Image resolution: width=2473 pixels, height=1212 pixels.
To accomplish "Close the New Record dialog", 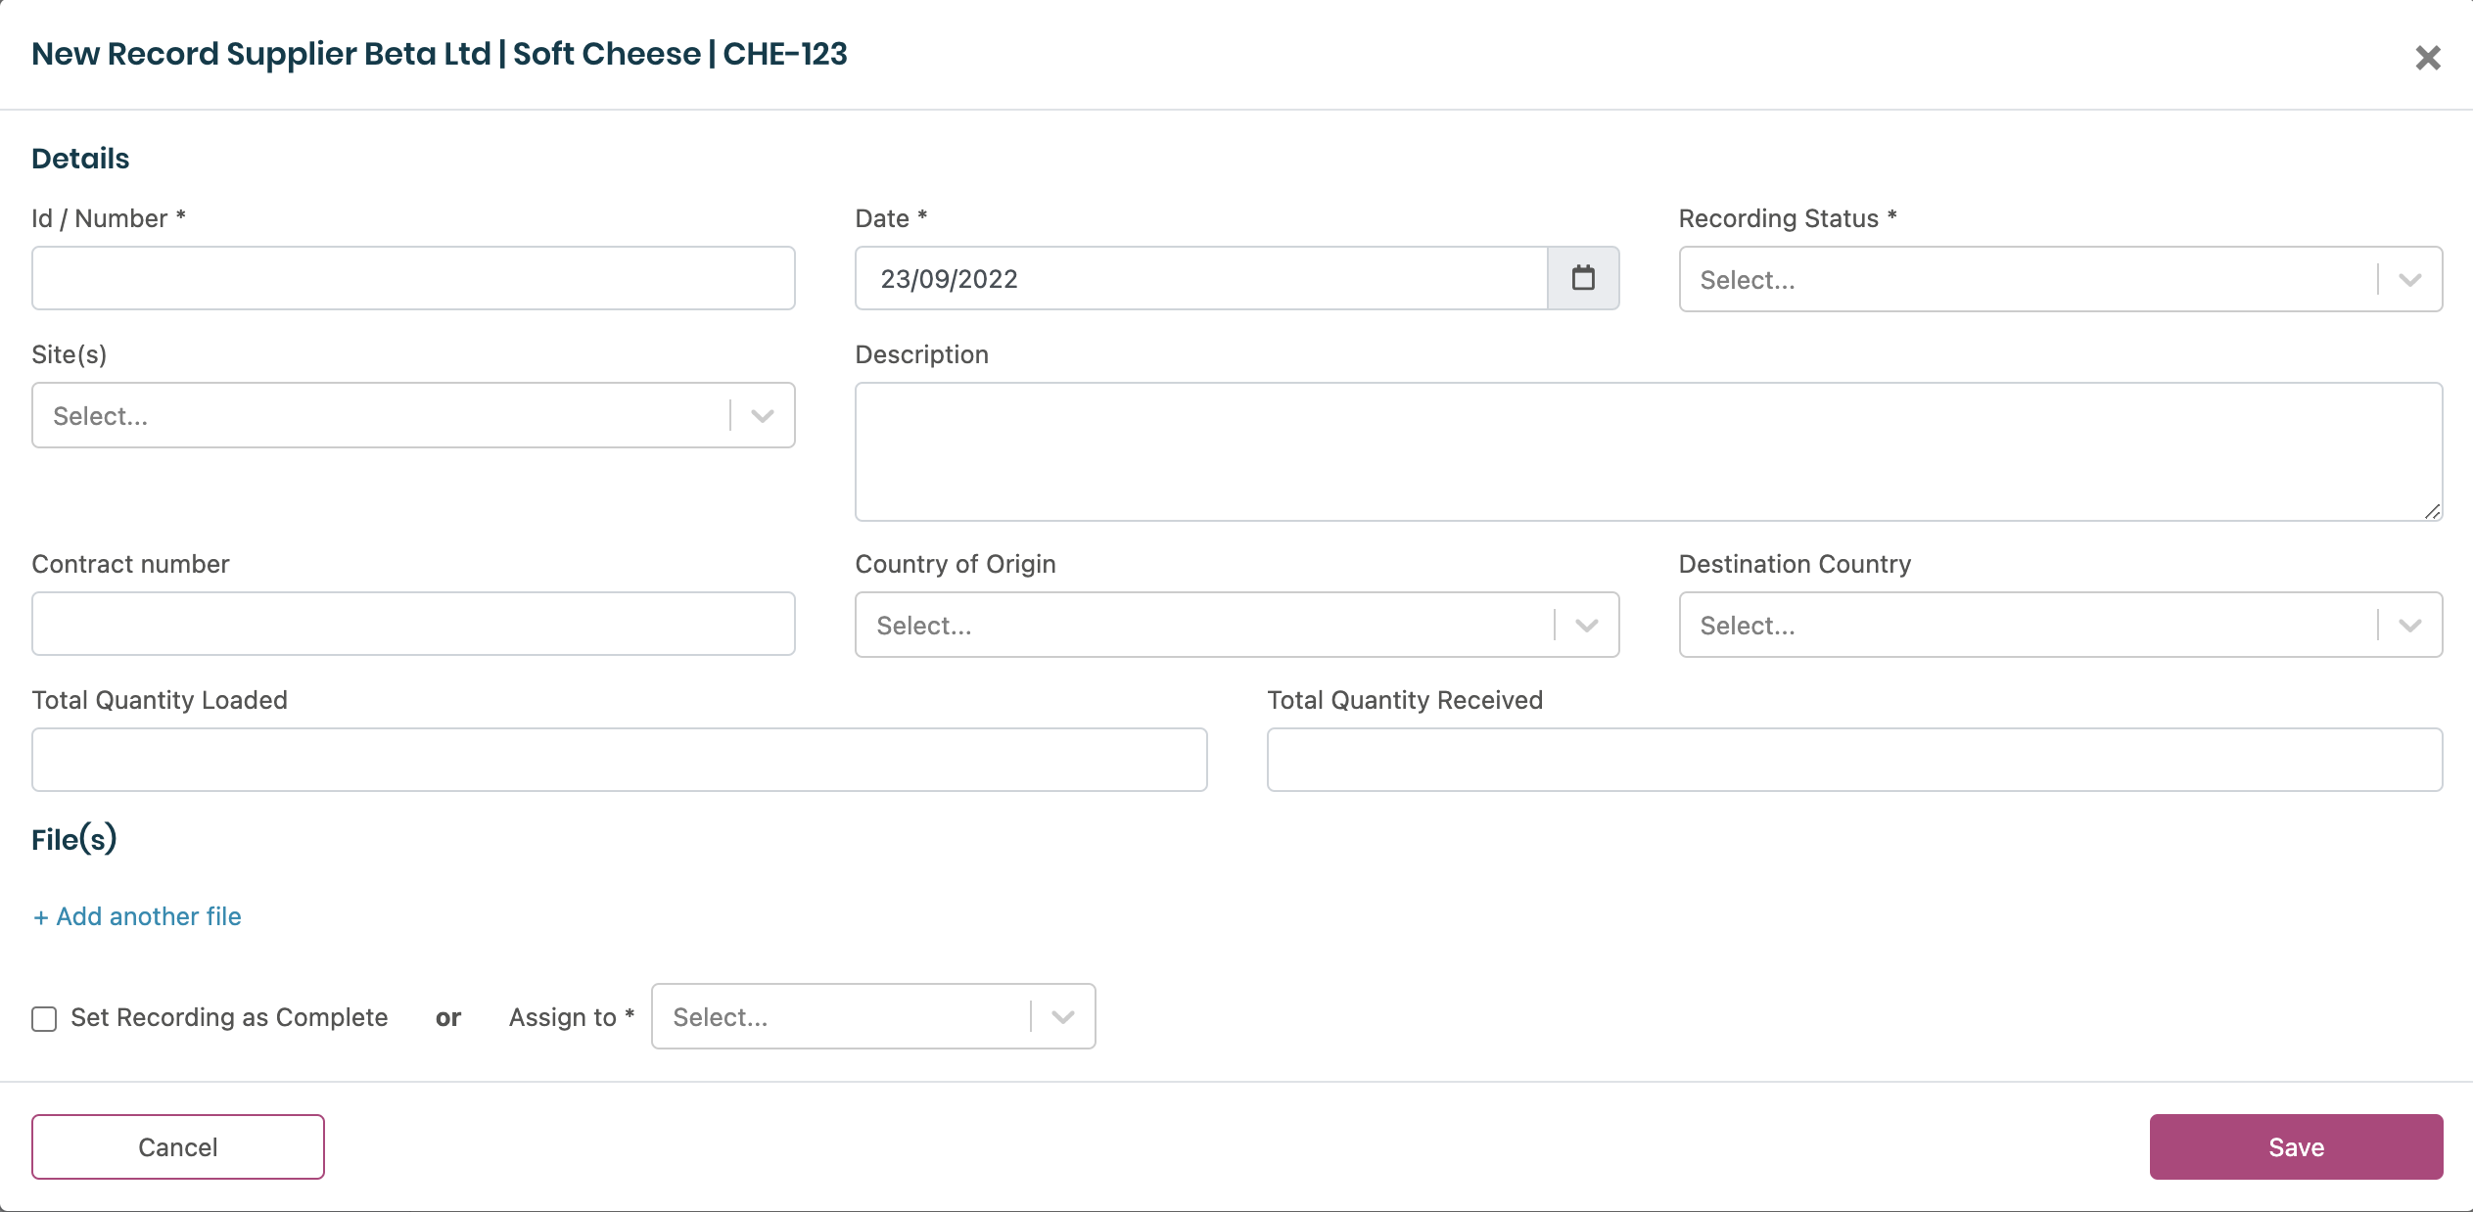I will [x=2427, y=58].
